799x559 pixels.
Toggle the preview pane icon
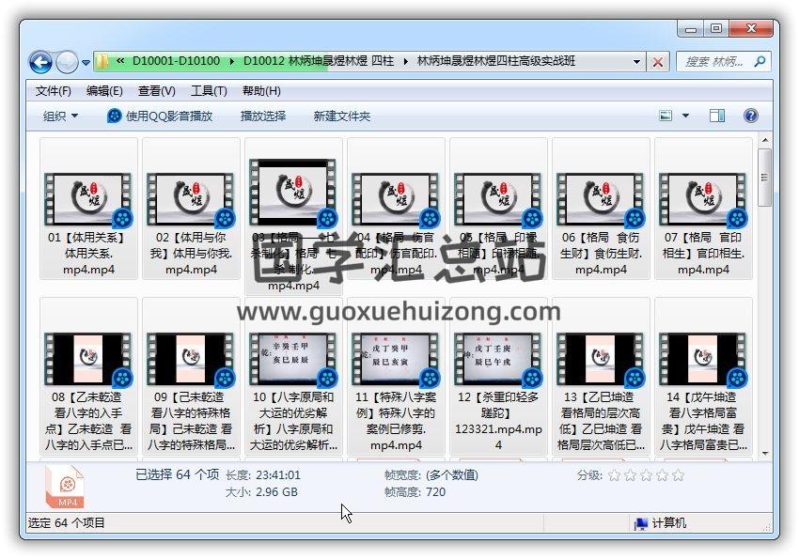717,116
